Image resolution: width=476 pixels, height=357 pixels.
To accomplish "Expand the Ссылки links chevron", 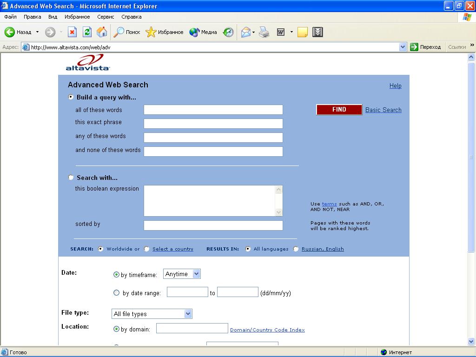I will coord(472,45).
